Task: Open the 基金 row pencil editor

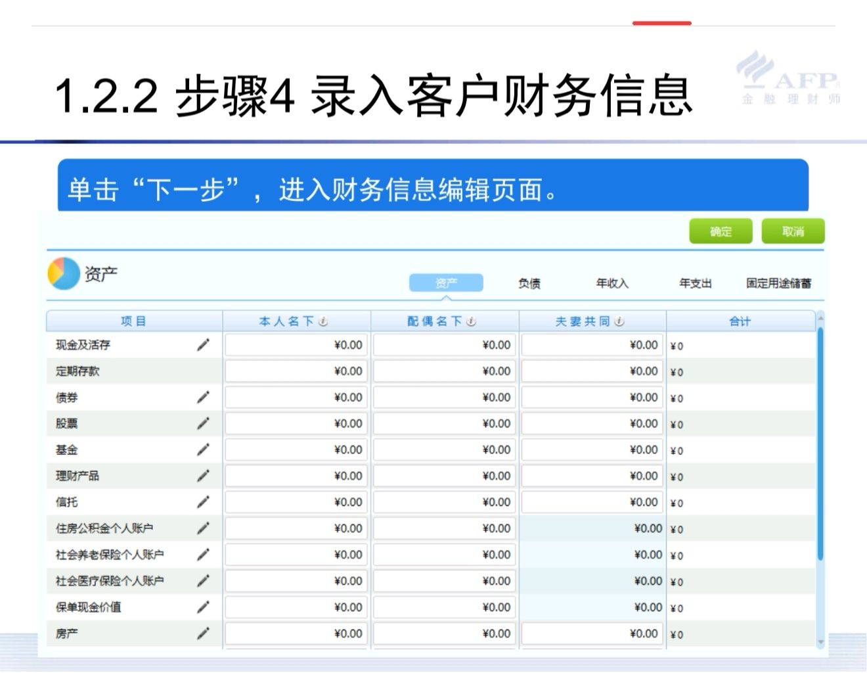Action: [204, 450]
